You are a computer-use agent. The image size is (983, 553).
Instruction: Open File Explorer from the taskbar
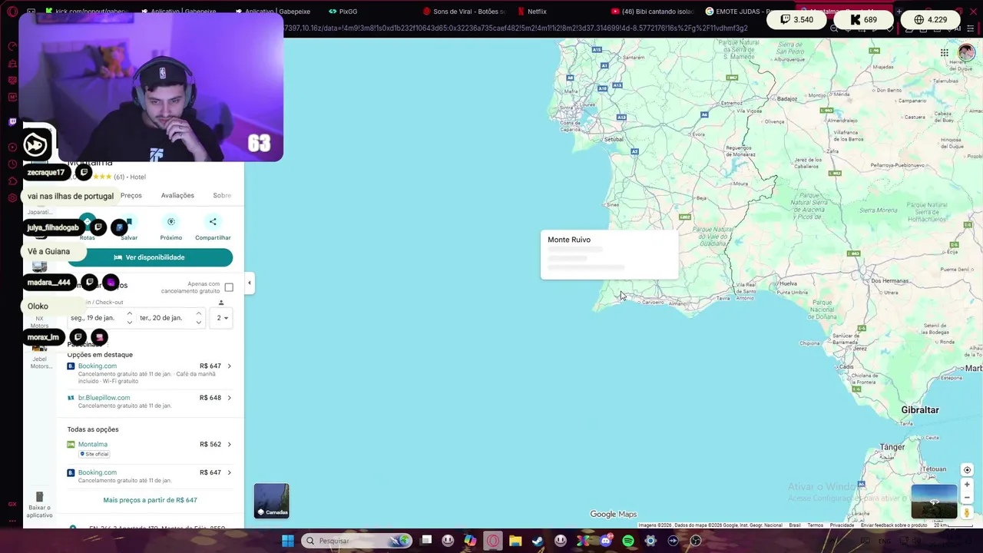pos(515,541)
